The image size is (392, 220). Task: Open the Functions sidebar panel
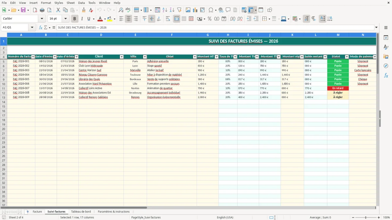[386, 75]
